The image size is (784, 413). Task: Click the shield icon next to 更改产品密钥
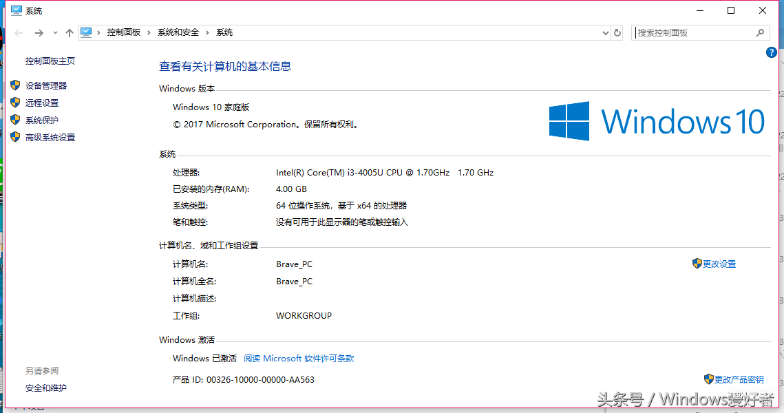coord(708,379)
